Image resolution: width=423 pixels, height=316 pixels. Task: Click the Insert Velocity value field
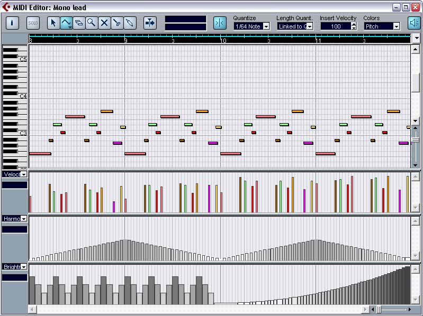(336, 26)
